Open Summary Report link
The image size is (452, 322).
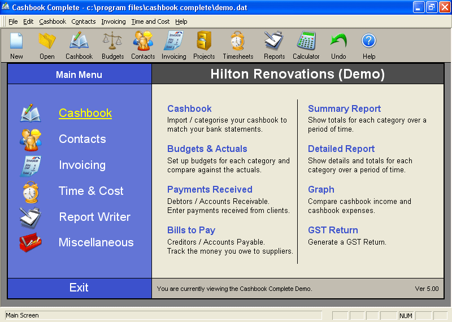[344, 108]
